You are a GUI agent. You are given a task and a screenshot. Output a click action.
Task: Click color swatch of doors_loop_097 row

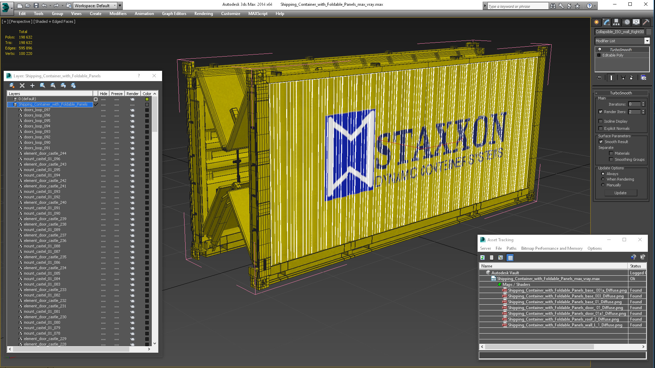147,110
